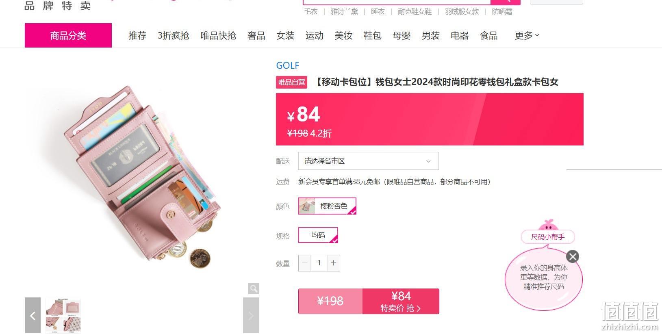Click the previous thumbnail arrow
Image resolution: width=662 pixels, height=334 pixels.
coord(33,315)
